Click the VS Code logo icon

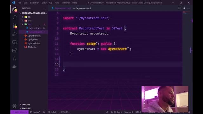tap(13, 3)
